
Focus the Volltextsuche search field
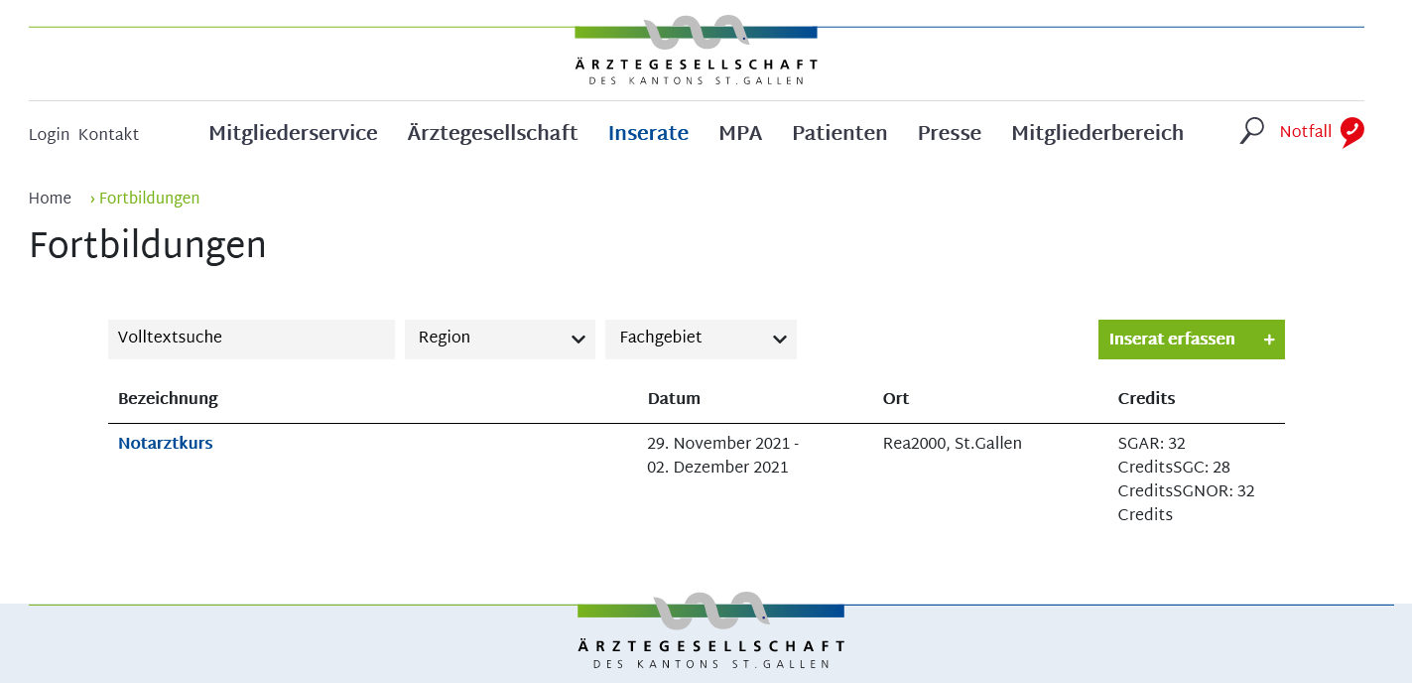point(251,339)
